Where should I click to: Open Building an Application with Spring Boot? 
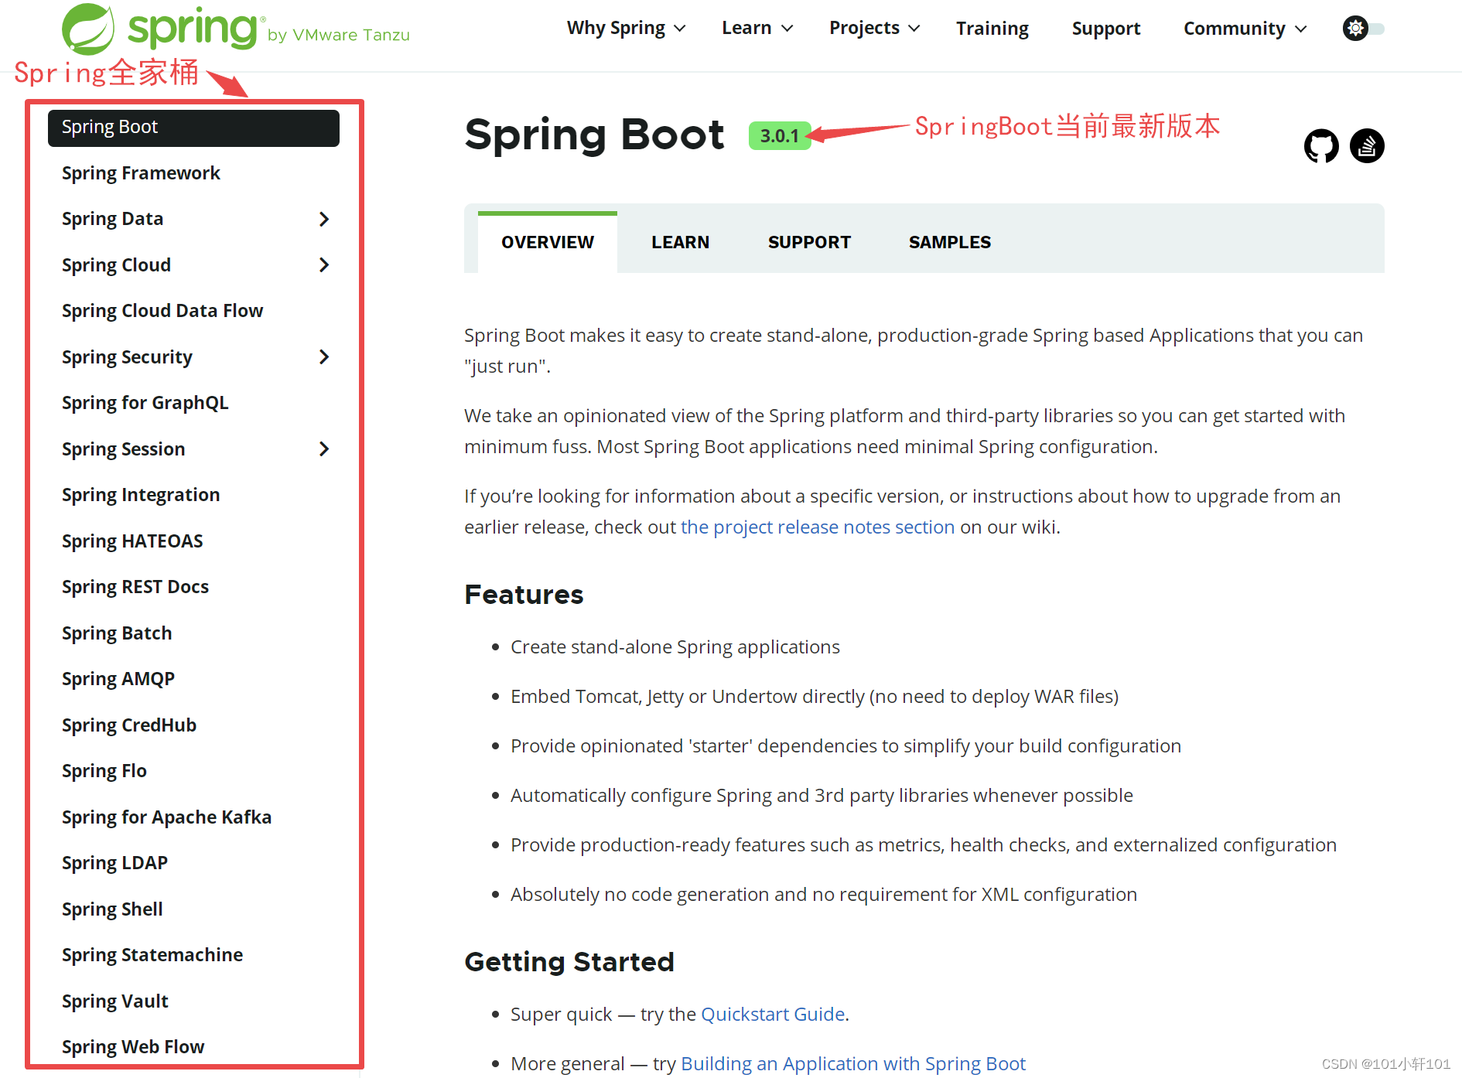[853, 1064]
